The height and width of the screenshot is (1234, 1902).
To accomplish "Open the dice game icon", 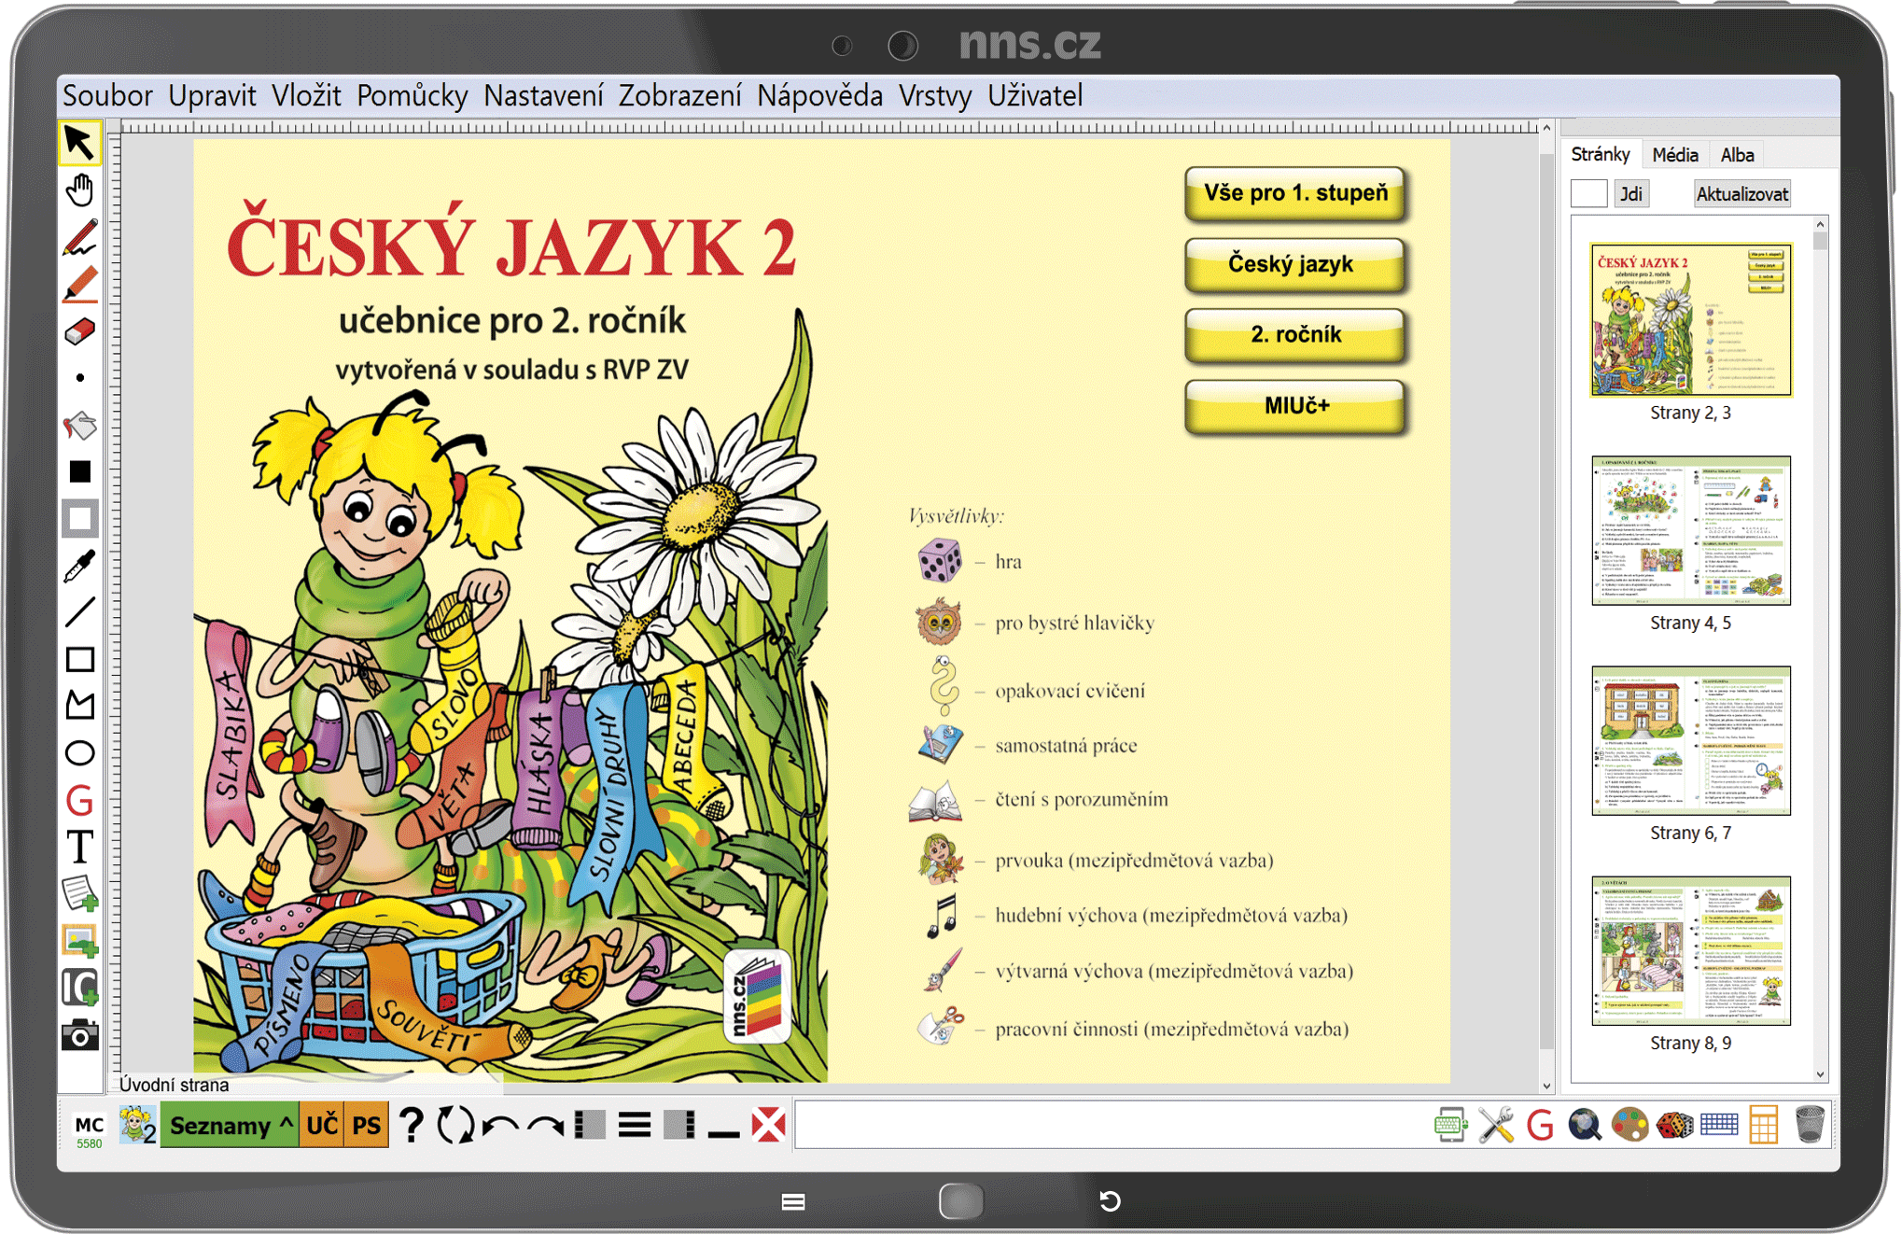I will click(1674, 1125).
